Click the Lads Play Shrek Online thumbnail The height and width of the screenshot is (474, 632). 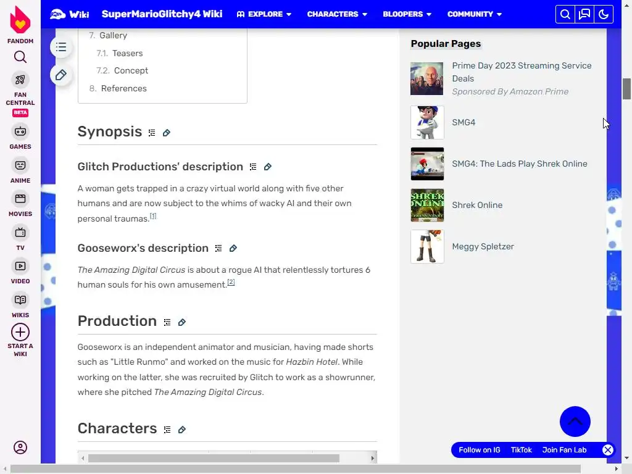427,164
